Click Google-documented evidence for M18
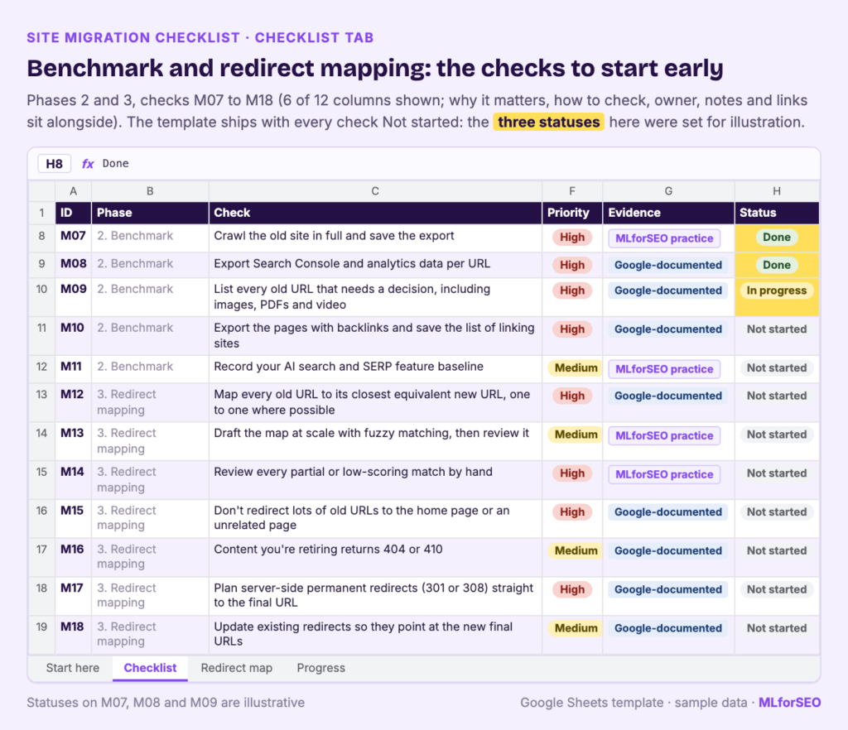Viewport: 848px width, 730px height. tap(668, 628)
